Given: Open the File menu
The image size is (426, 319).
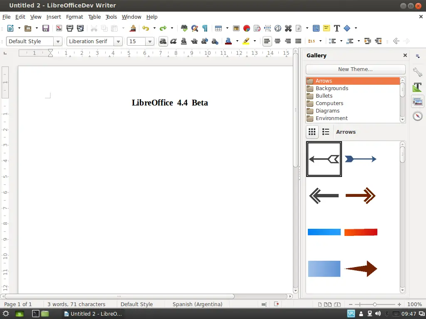Looking at the screenshot, I should 6,17.
